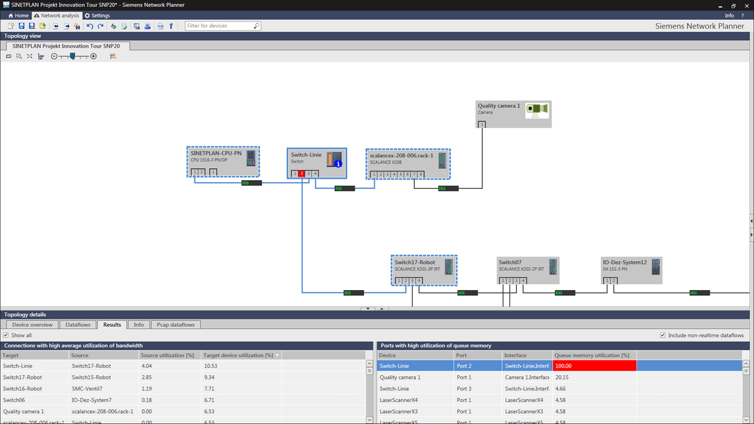Click the Switch06 target row

pos(183,400)
